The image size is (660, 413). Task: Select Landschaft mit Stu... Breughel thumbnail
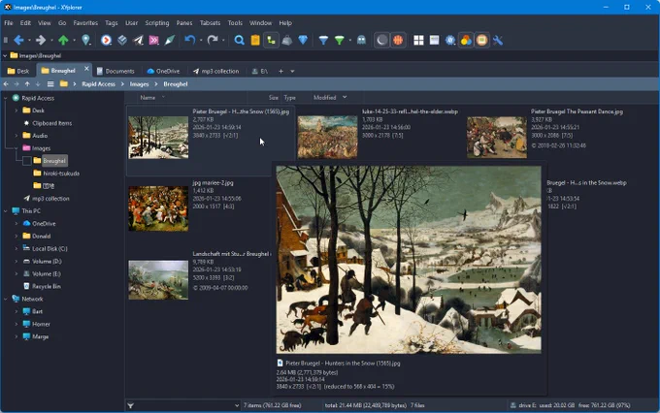[x=158, y=280]
